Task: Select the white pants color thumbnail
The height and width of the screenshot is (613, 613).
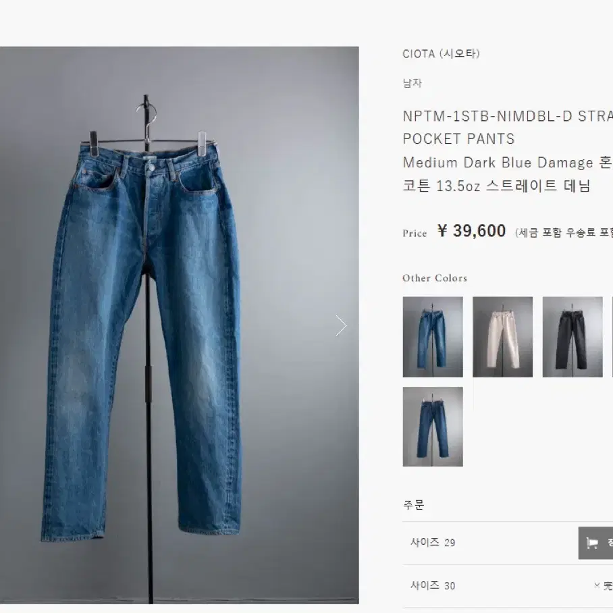Action: (502, 337)
